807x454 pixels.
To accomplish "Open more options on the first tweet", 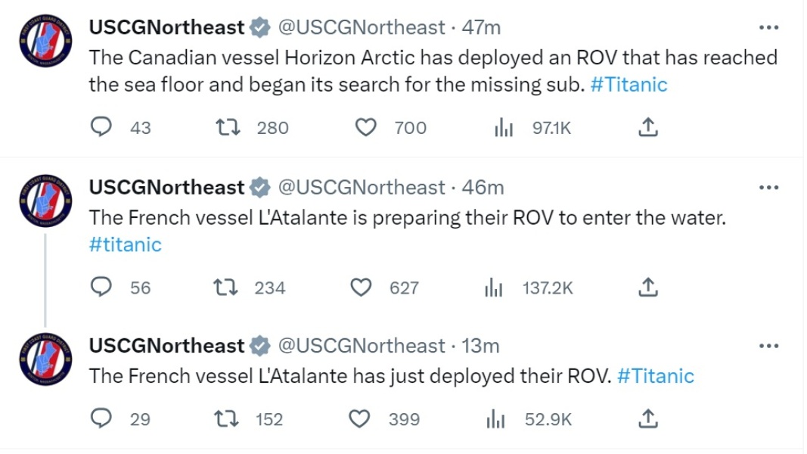I will coord(768,27).
